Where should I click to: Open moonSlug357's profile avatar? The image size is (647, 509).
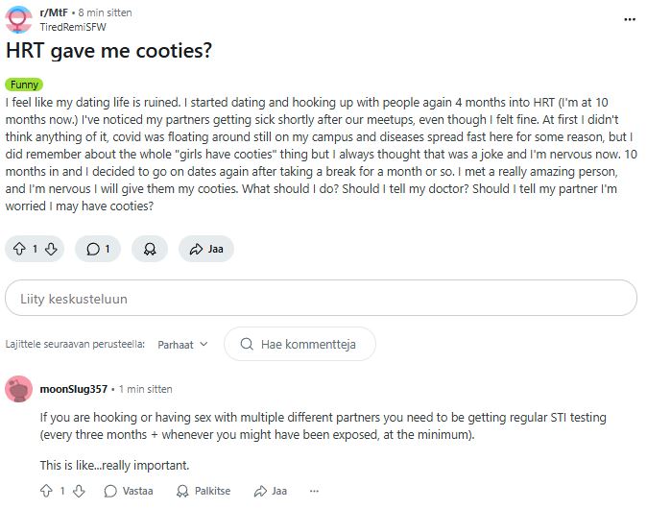click(x=18, y=389)
